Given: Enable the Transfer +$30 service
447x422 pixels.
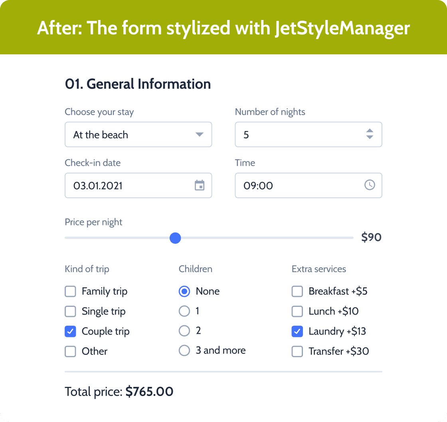Looking at the screenshot, I should tap(297, 351).
